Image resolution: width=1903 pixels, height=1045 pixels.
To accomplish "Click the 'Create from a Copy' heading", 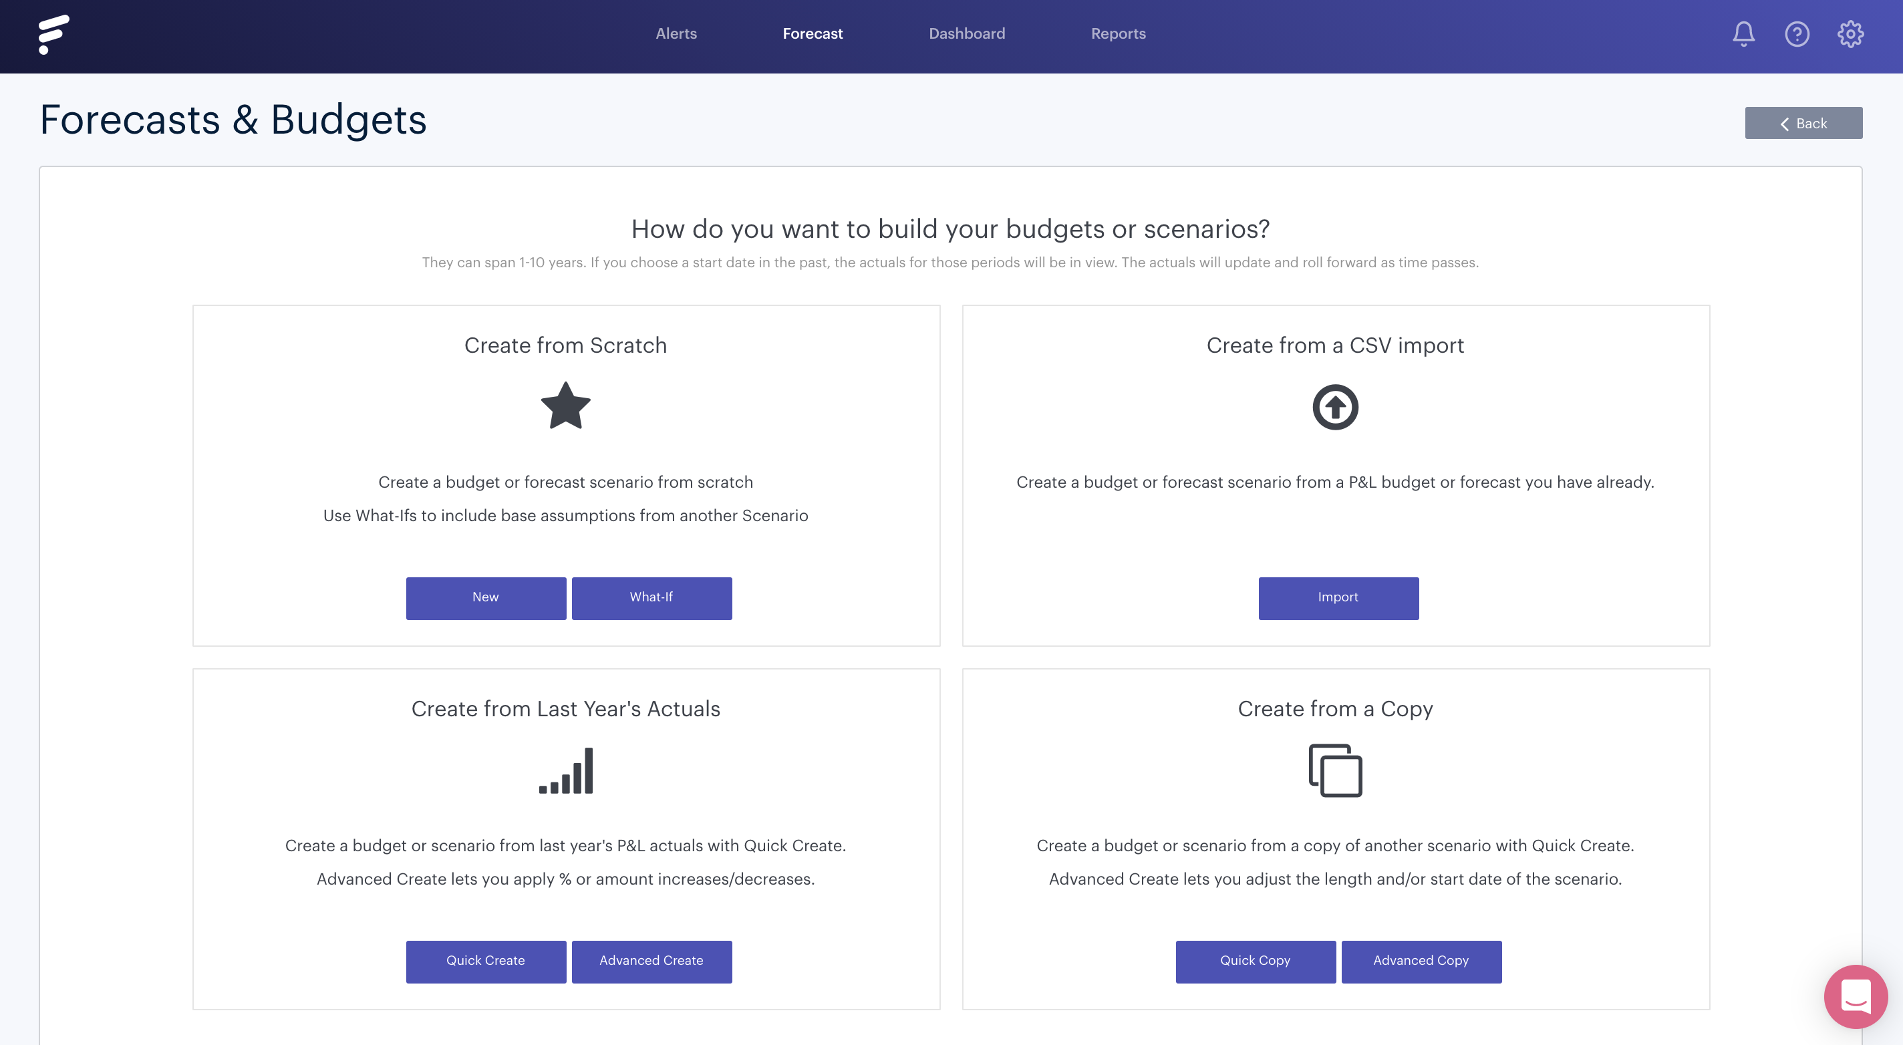I will 1335,709.
